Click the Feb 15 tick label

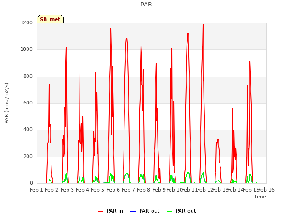[251, 190]
